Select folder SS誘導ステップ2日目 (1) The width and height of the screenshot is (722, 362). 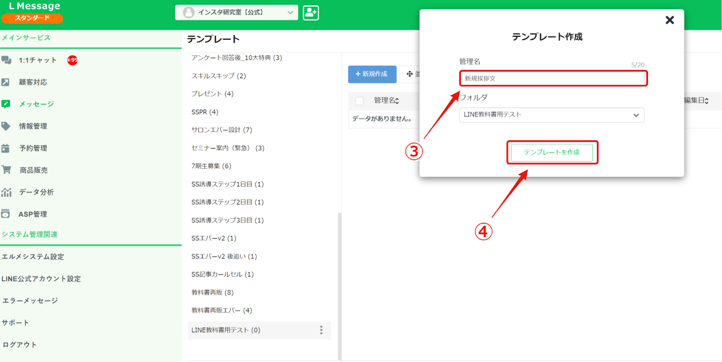pos(227,202)
